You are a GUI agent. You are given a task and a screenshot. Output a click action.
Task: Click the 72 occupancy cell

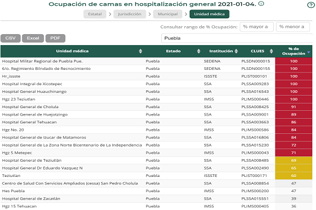coord(294,145)
